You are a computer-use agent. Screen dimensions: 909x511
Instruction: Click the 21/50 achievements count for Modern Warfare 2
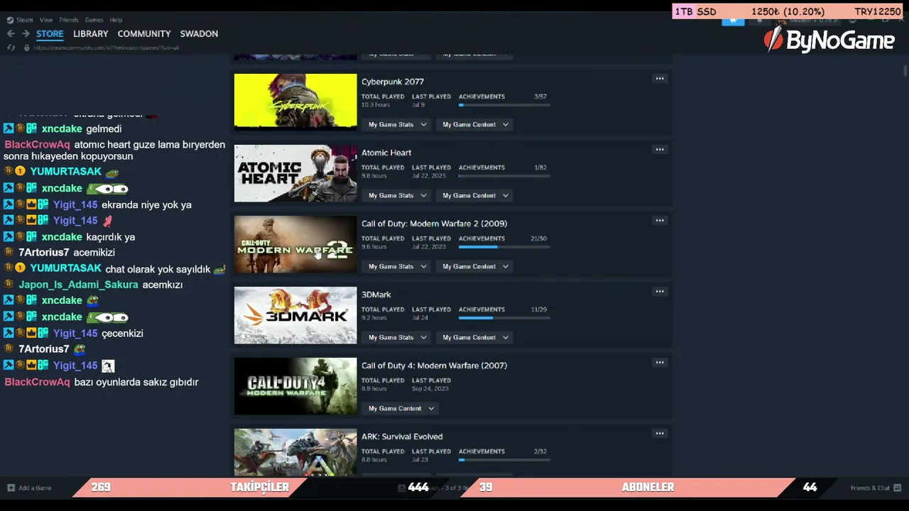538,238
